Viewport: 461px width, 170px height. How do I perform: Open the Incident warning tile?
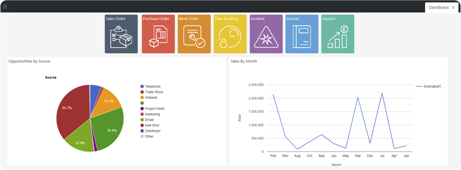pyautogui.click(x=266, y=34)
